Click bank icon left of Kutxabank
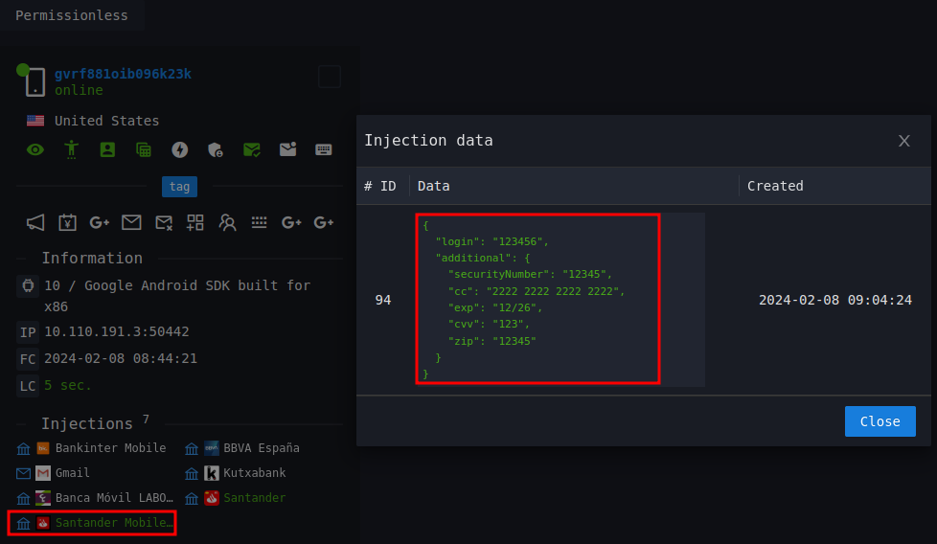 (x=192, y=473)
